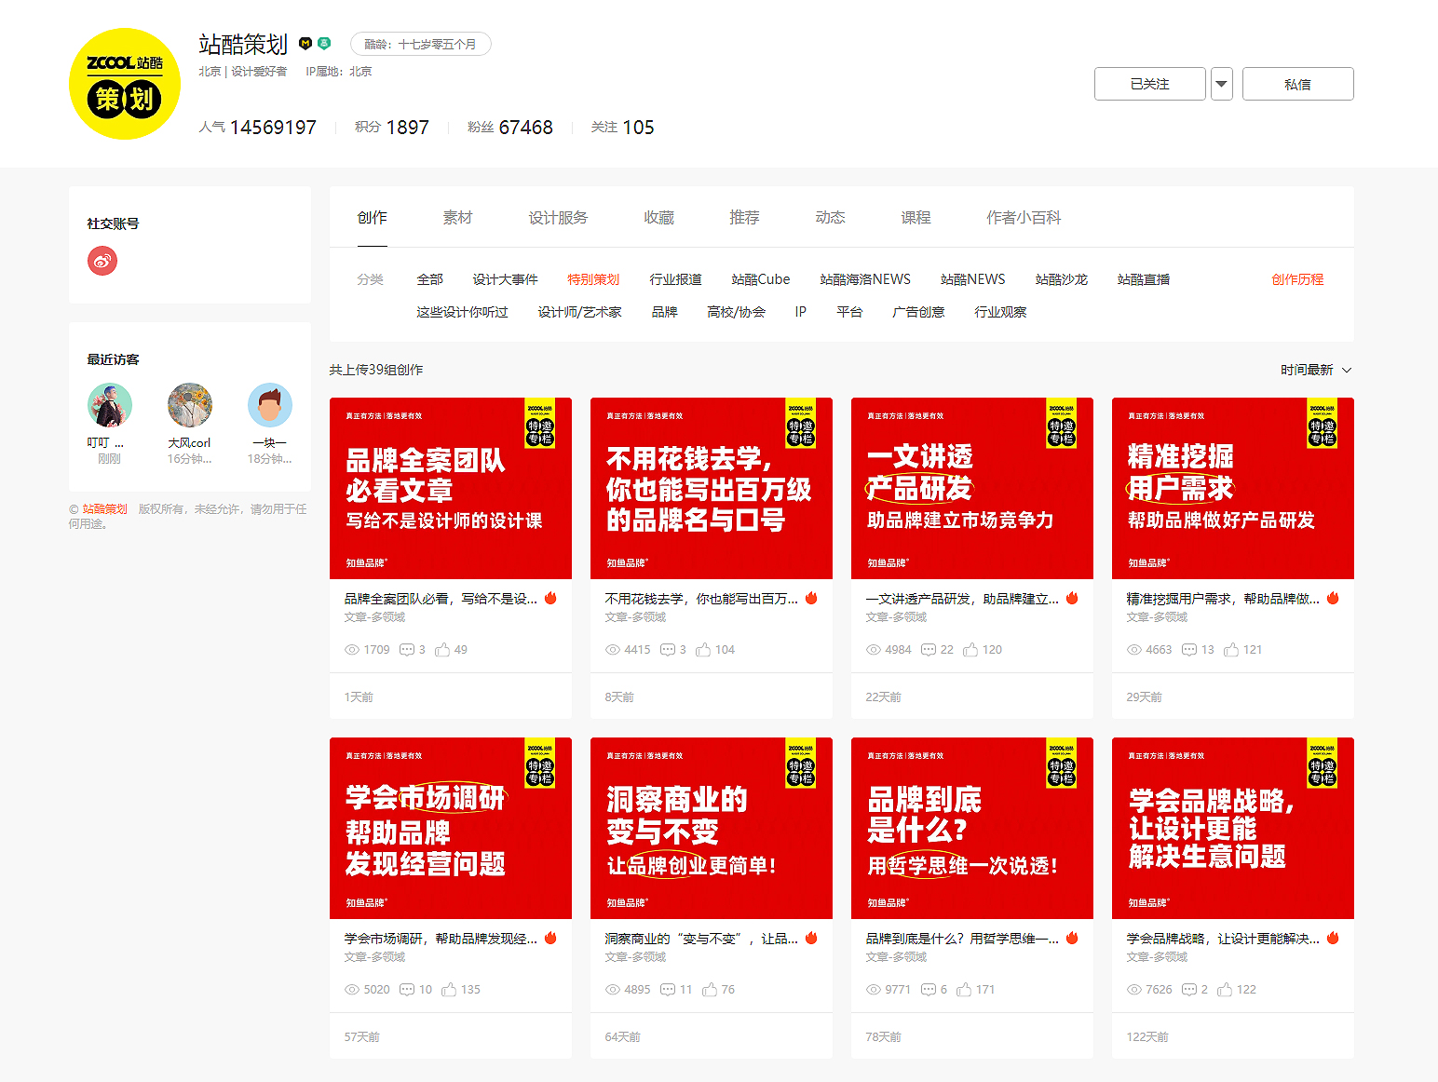This screenshot has width=1438, height=1082.
Task: Select the 特别策划 category
Action: coord(593,279)
